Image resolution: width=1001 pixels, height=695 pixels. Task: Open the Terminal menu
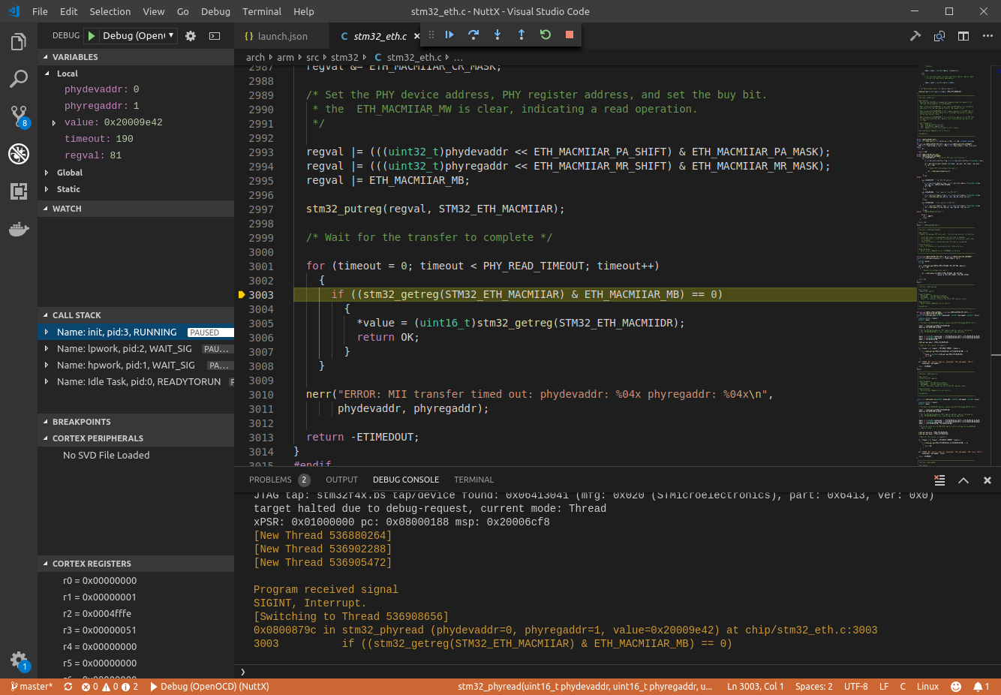point(261,11)
